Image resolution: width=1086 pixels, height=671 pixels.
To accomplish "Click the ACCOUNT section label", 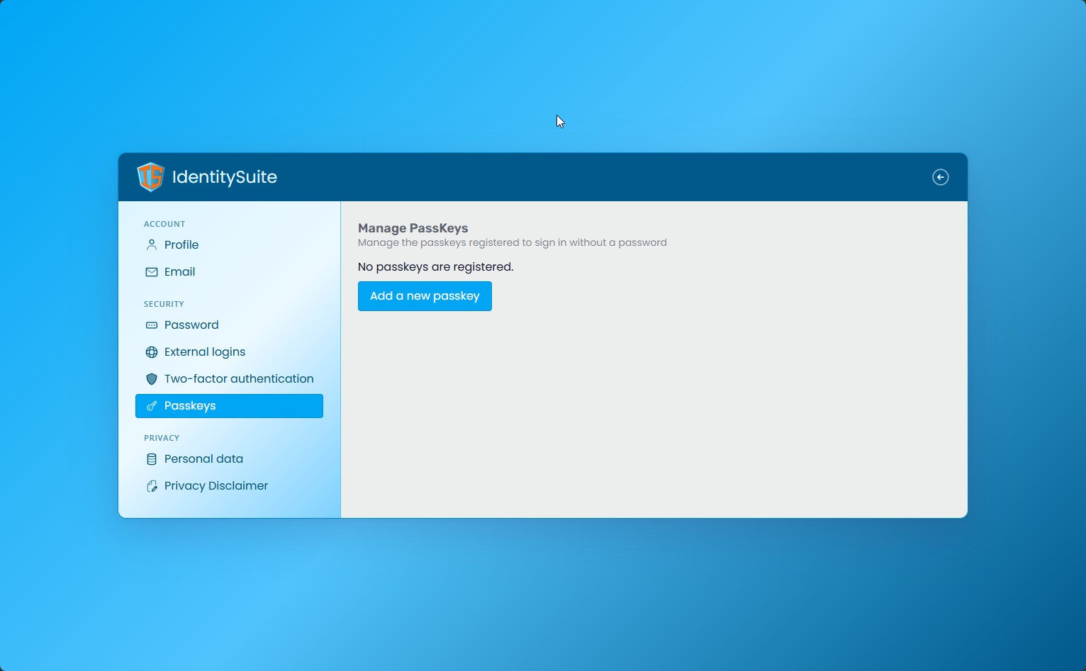I will click(164, 224).
